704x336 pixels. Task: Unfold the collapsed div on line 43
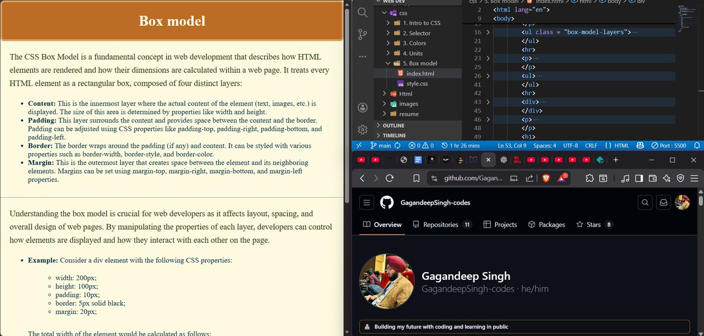tap(488, 102)
